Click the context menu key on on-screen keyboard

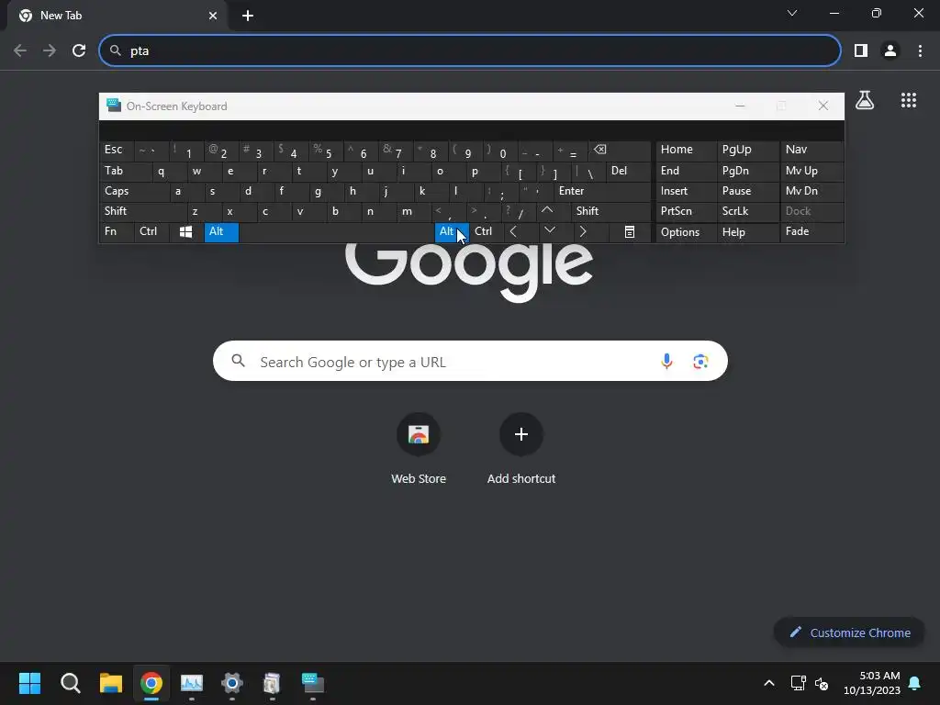629,232
